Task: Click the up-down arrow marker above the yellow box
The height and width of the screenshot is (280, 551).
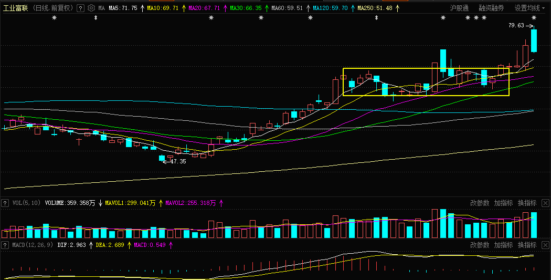Action: coord(376,17)
